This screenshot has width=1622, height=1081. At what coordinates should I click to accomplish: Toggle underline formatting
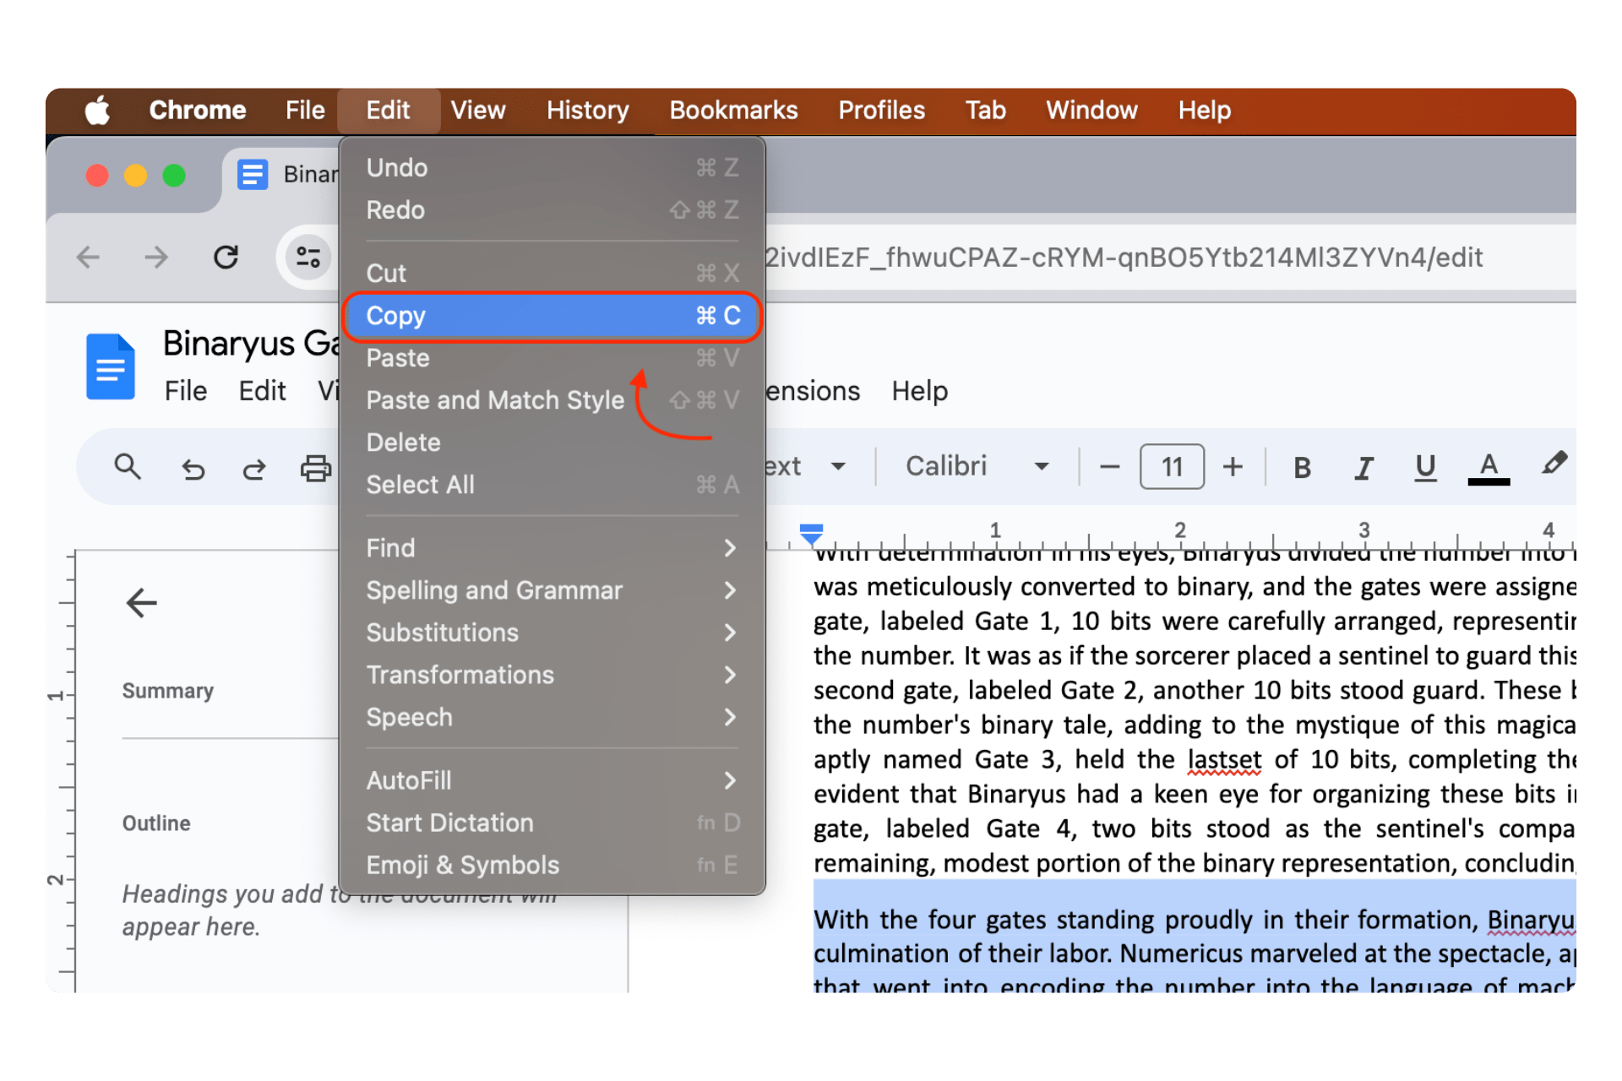pyautogui.click(x=1425, y=466)
